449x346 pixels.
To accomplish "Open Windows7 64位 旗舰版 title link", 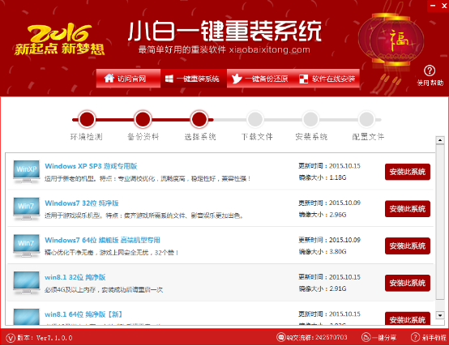I will [102, 240].
